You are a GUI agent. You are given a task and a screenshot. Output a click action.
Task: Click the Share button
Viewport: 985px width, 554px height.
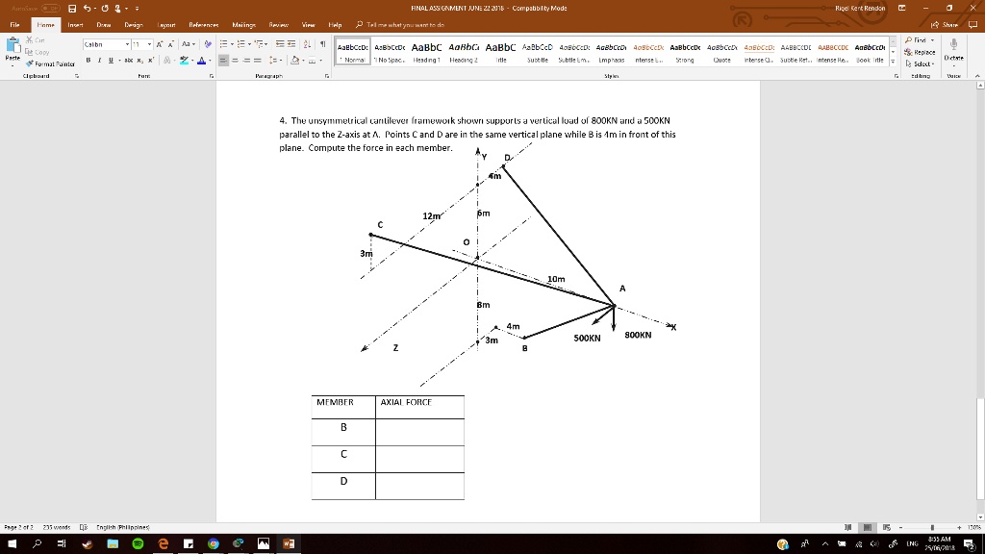click(945, 25)
